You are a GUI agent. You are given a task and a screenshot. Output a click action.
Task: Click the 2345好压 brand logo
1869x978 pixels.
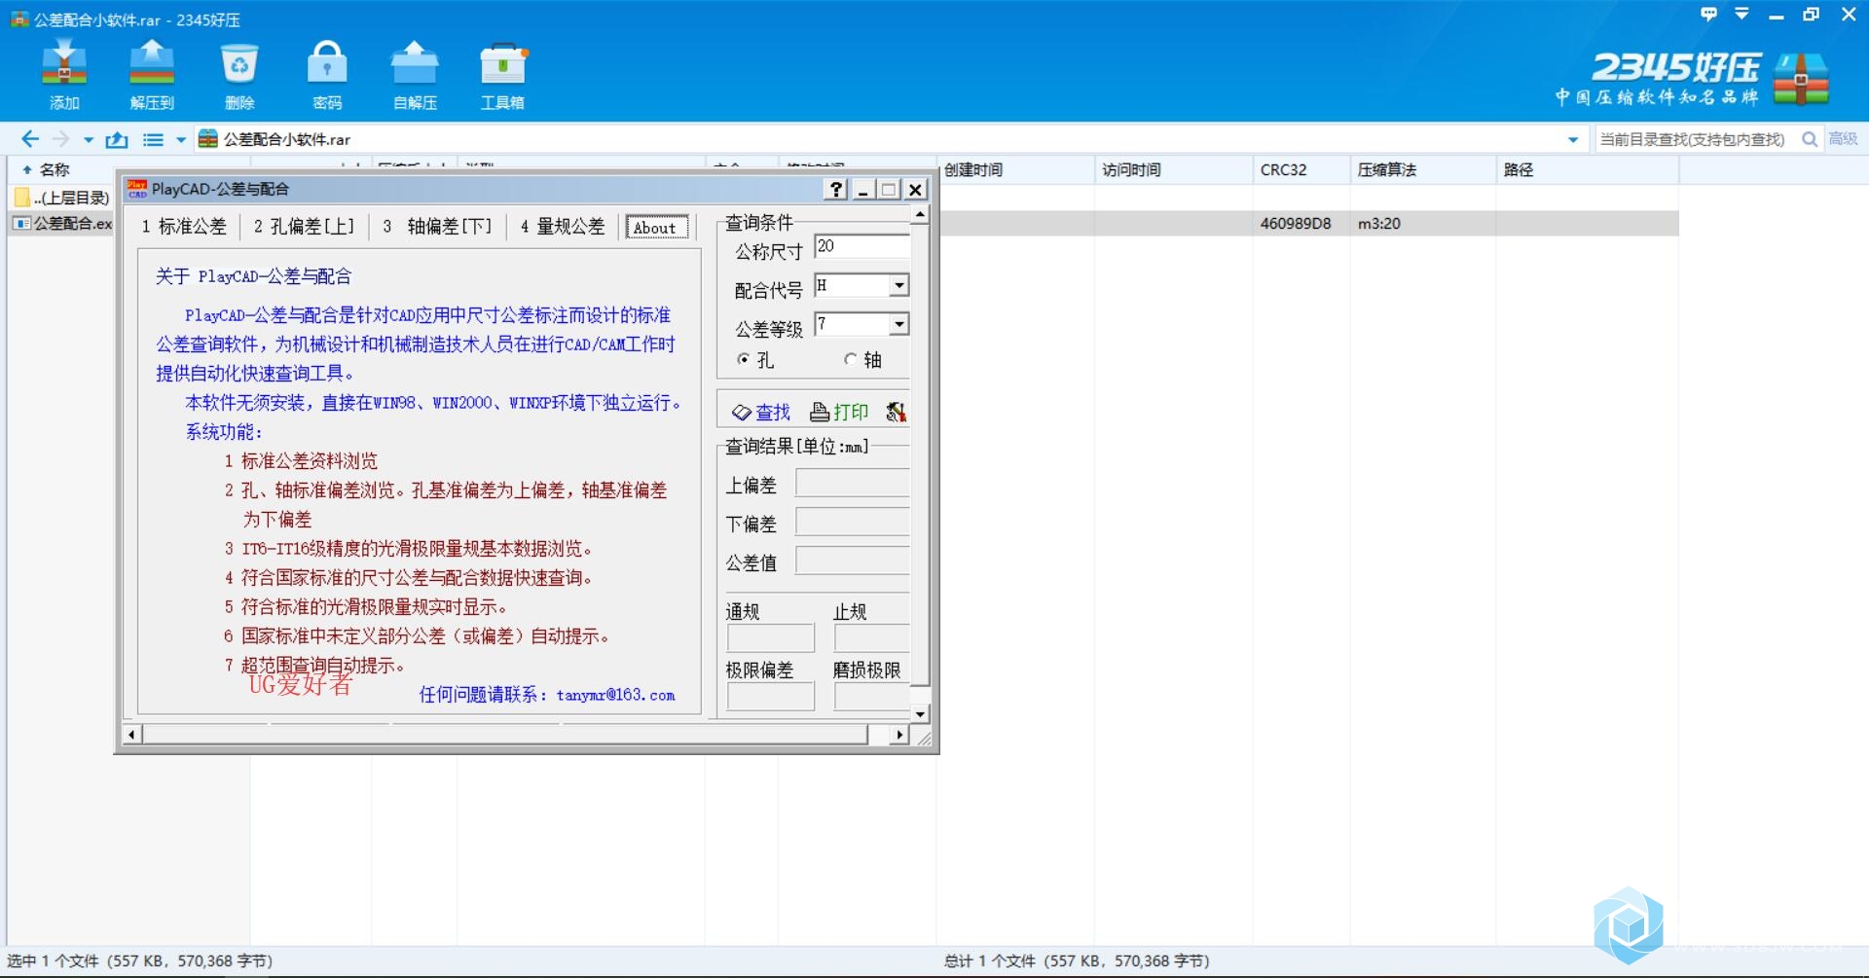click(x=1692, y=78)
